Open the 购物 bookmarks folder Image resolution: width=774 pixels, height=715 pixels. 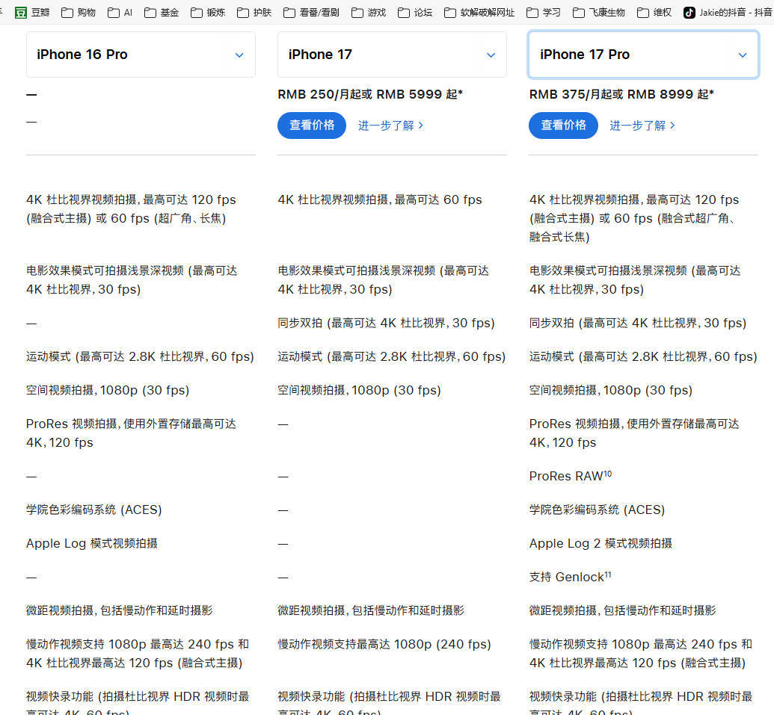(78, 12)
